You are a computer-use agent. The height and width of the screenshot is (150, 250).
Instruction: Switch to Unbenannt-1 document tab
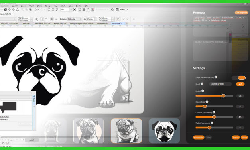click(x=102, y=24)
